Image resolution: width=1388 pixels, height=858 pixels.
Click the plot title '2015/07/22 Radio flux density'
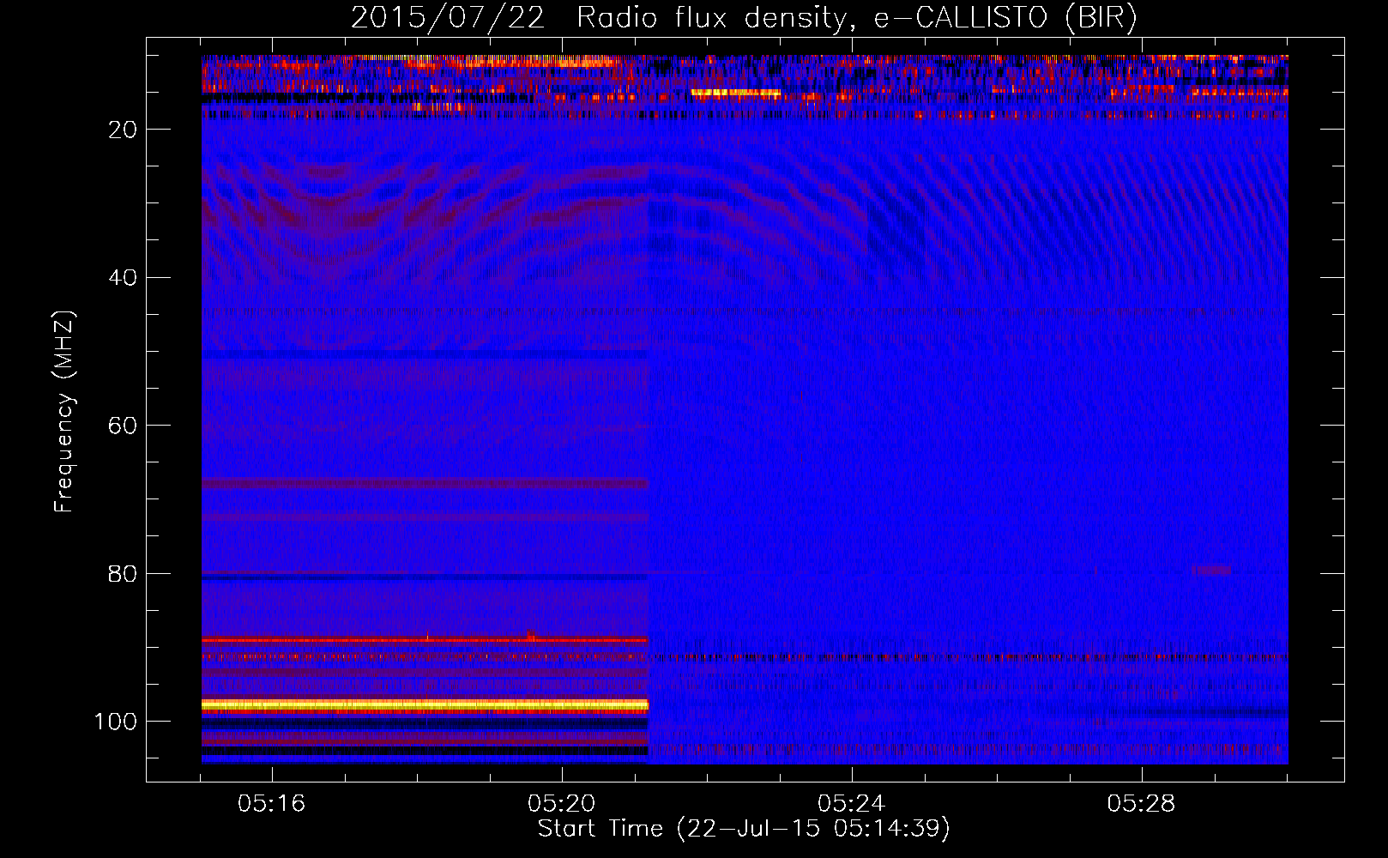pyautogui.click(x=599, y=18)
